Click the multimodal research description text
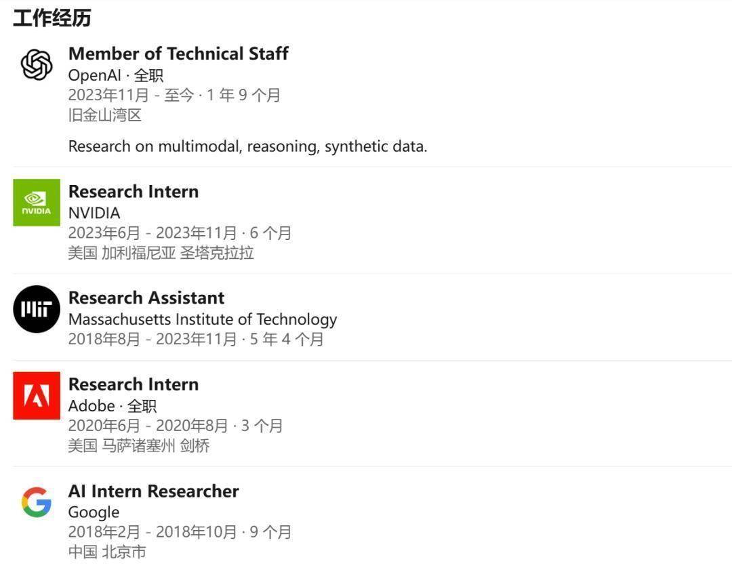732x570 pixels. (247, 146)
